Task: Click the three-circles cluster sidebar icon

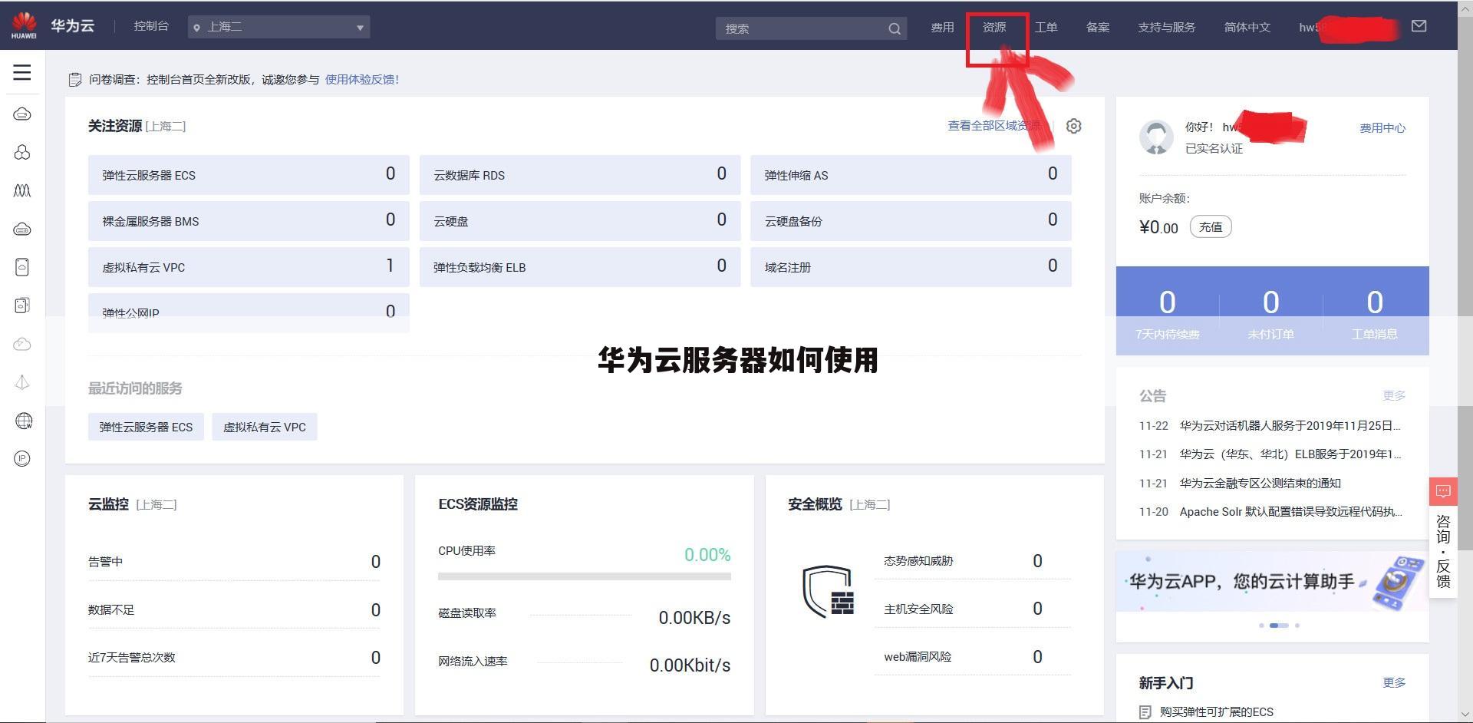Action: tap(22, 153)
